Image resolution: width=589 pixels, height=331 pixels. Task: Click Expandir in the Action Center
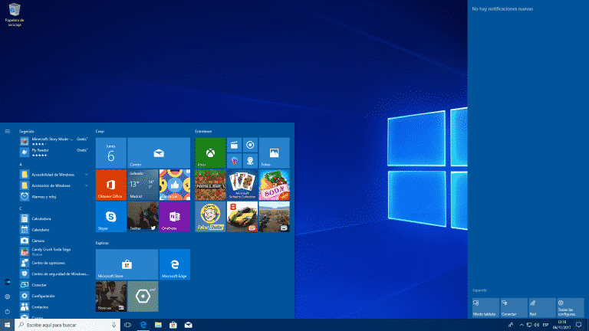pos(479,290)
